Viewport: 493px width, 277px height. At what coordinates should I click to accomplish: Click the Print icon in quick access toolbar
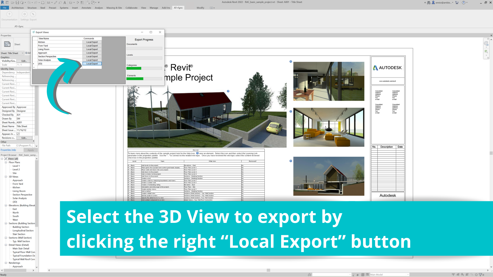click(x=43, y=3)
